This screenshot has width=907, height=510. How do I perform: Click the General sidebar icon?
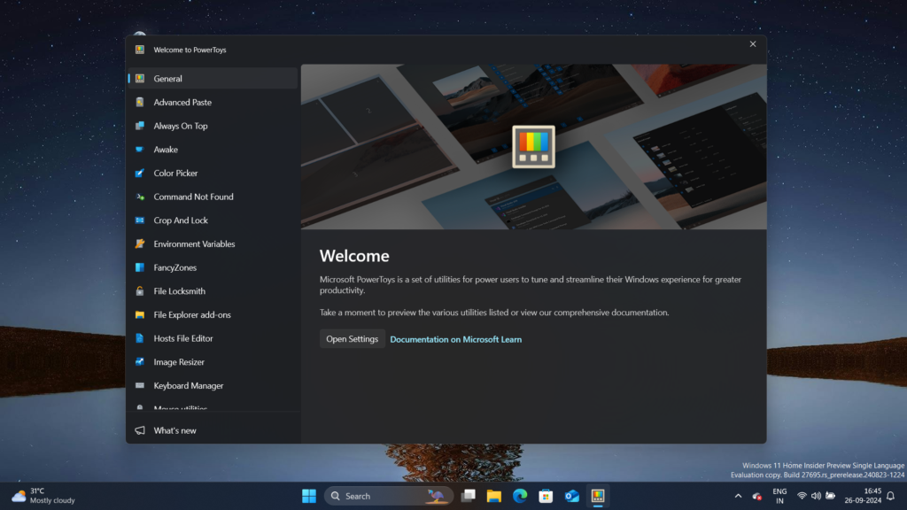pos(140,79)
